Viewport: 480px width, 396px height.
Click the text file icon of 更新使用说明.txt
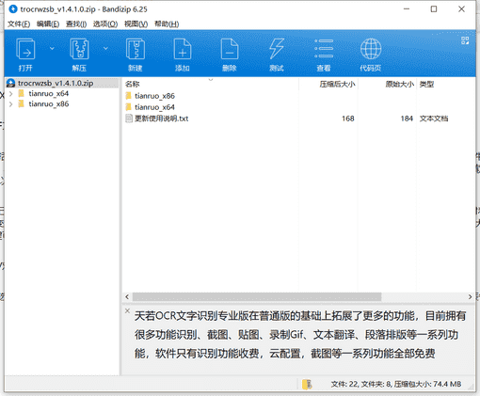(129, 119)
